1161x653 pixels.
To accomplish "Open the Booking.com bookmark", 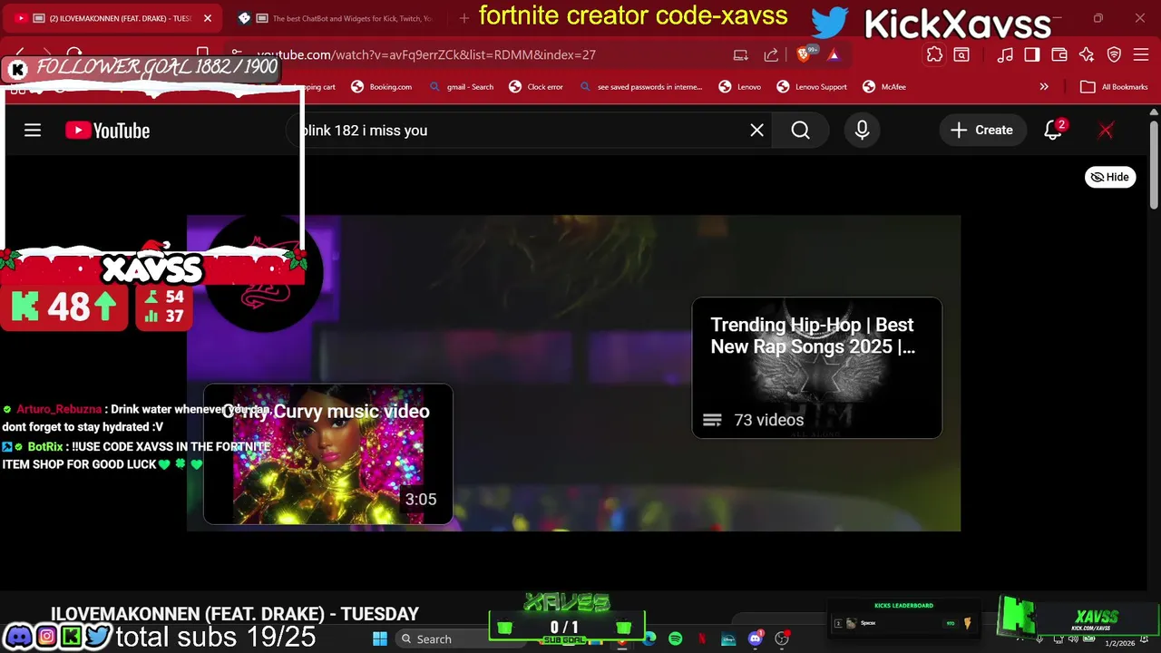I will tap(382, 87).
